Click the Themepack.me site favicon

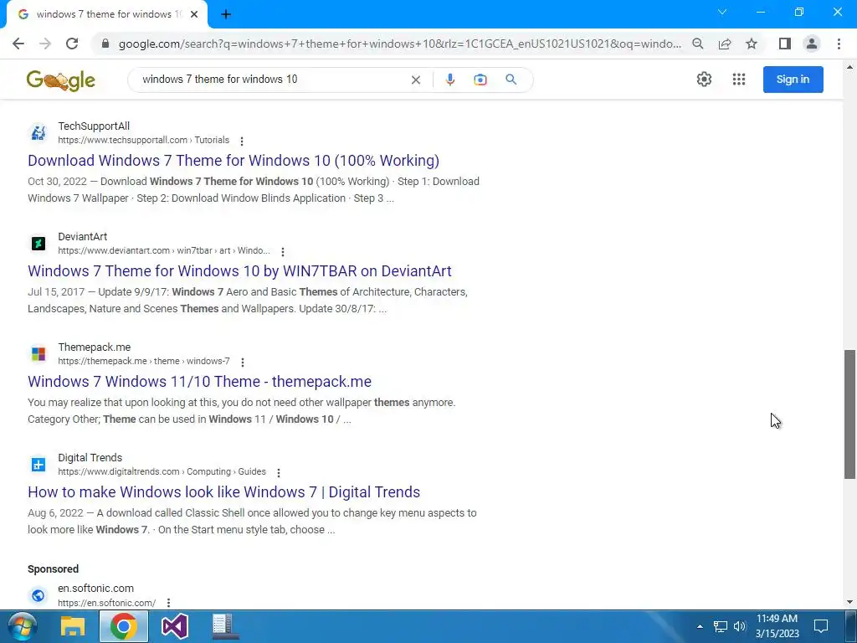click(38, 354)
